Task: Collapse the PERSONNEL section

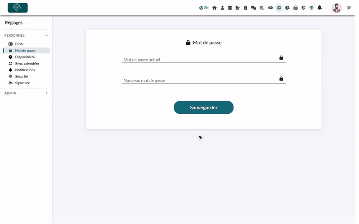Action: 26,35
